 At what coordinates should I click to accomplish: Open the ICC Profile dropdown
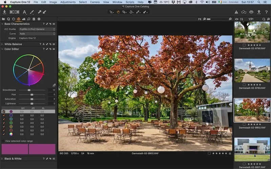point(37,29)
